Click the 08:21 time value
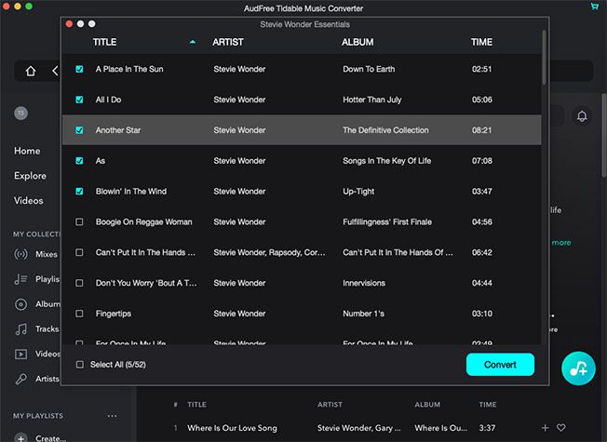Screen dimensions: 607x442 pyautogui.click(x=481, y=130)
